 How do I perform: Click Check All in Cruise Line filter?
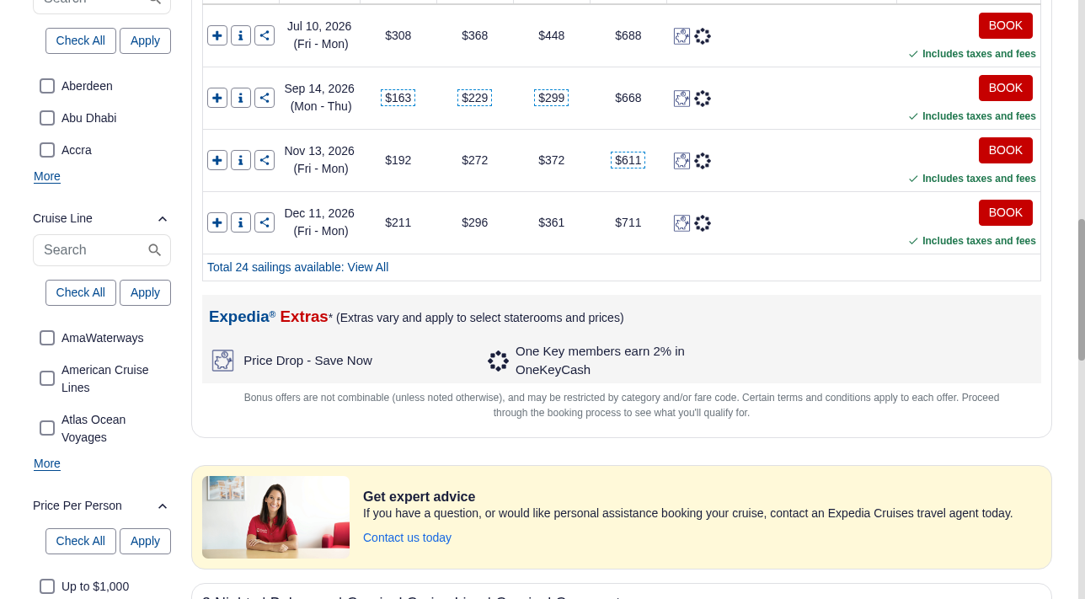tap(81, 292)
